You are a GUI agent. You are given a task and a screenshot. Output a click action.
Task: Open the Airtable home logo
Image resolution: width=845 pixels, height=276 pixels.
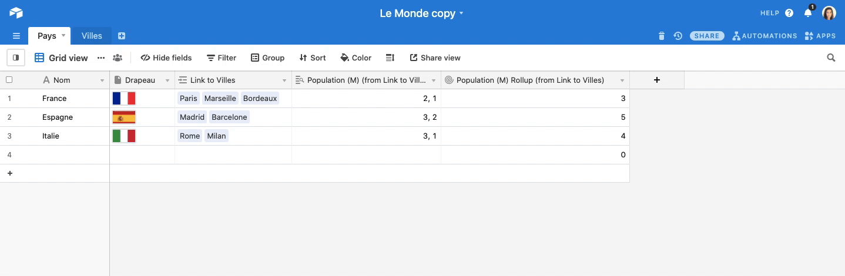click(x=16, y=13)
